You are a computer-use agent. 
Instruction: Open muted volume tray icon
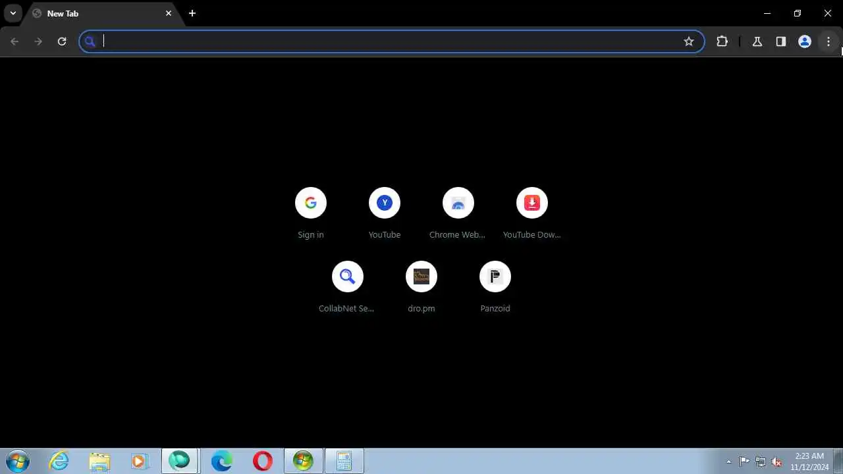(x=777, y=461)
